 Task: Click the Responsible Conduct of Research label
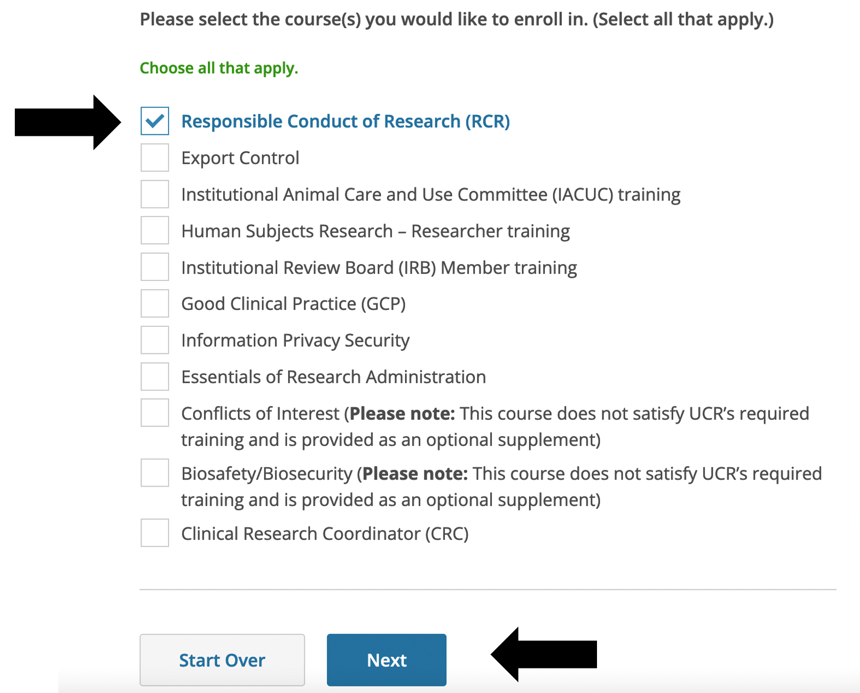(345, 122)
